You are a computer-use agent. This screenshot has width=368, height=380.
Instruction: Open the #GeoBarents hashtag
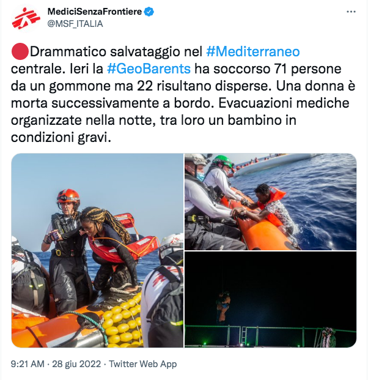click(x=149, y=69)
